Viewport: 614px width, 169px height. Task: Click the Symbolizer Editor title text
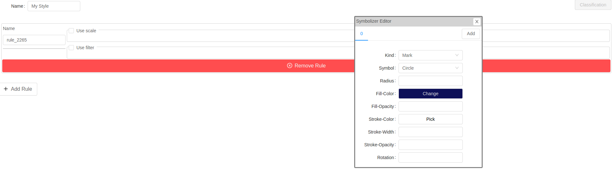[373, 21]
